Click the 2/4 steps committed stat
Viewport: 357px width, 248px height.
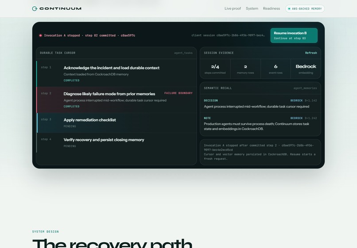(x=215, y=69)
